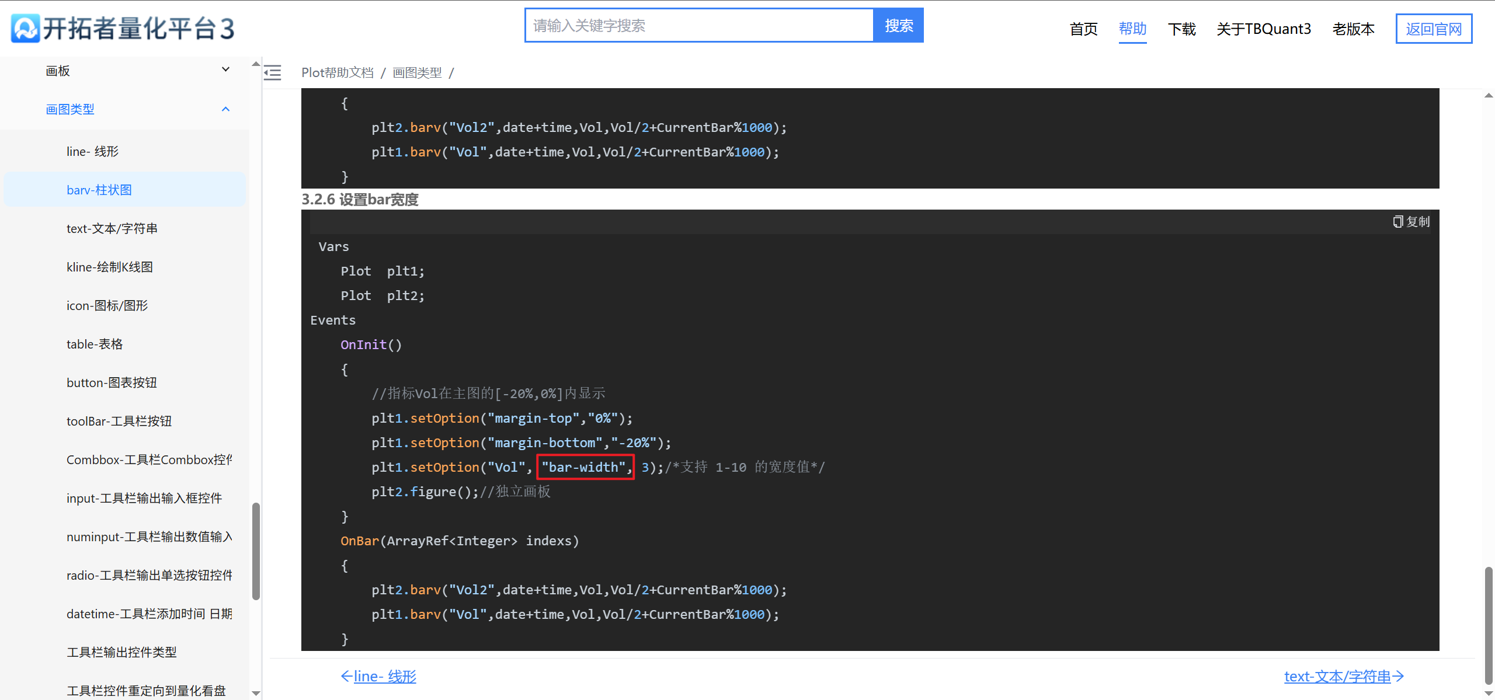Click sidebar scroll-down arrow
Screen dimensions: 1495x700
256,693
